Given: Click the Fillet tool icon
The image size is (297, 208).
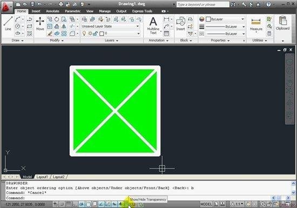Looking at the screenshot, I should [72, 33].
